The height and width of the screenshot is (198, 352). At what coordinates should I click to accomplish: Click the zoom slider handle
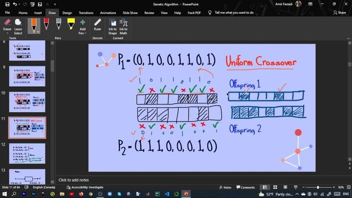coord(318,187)
